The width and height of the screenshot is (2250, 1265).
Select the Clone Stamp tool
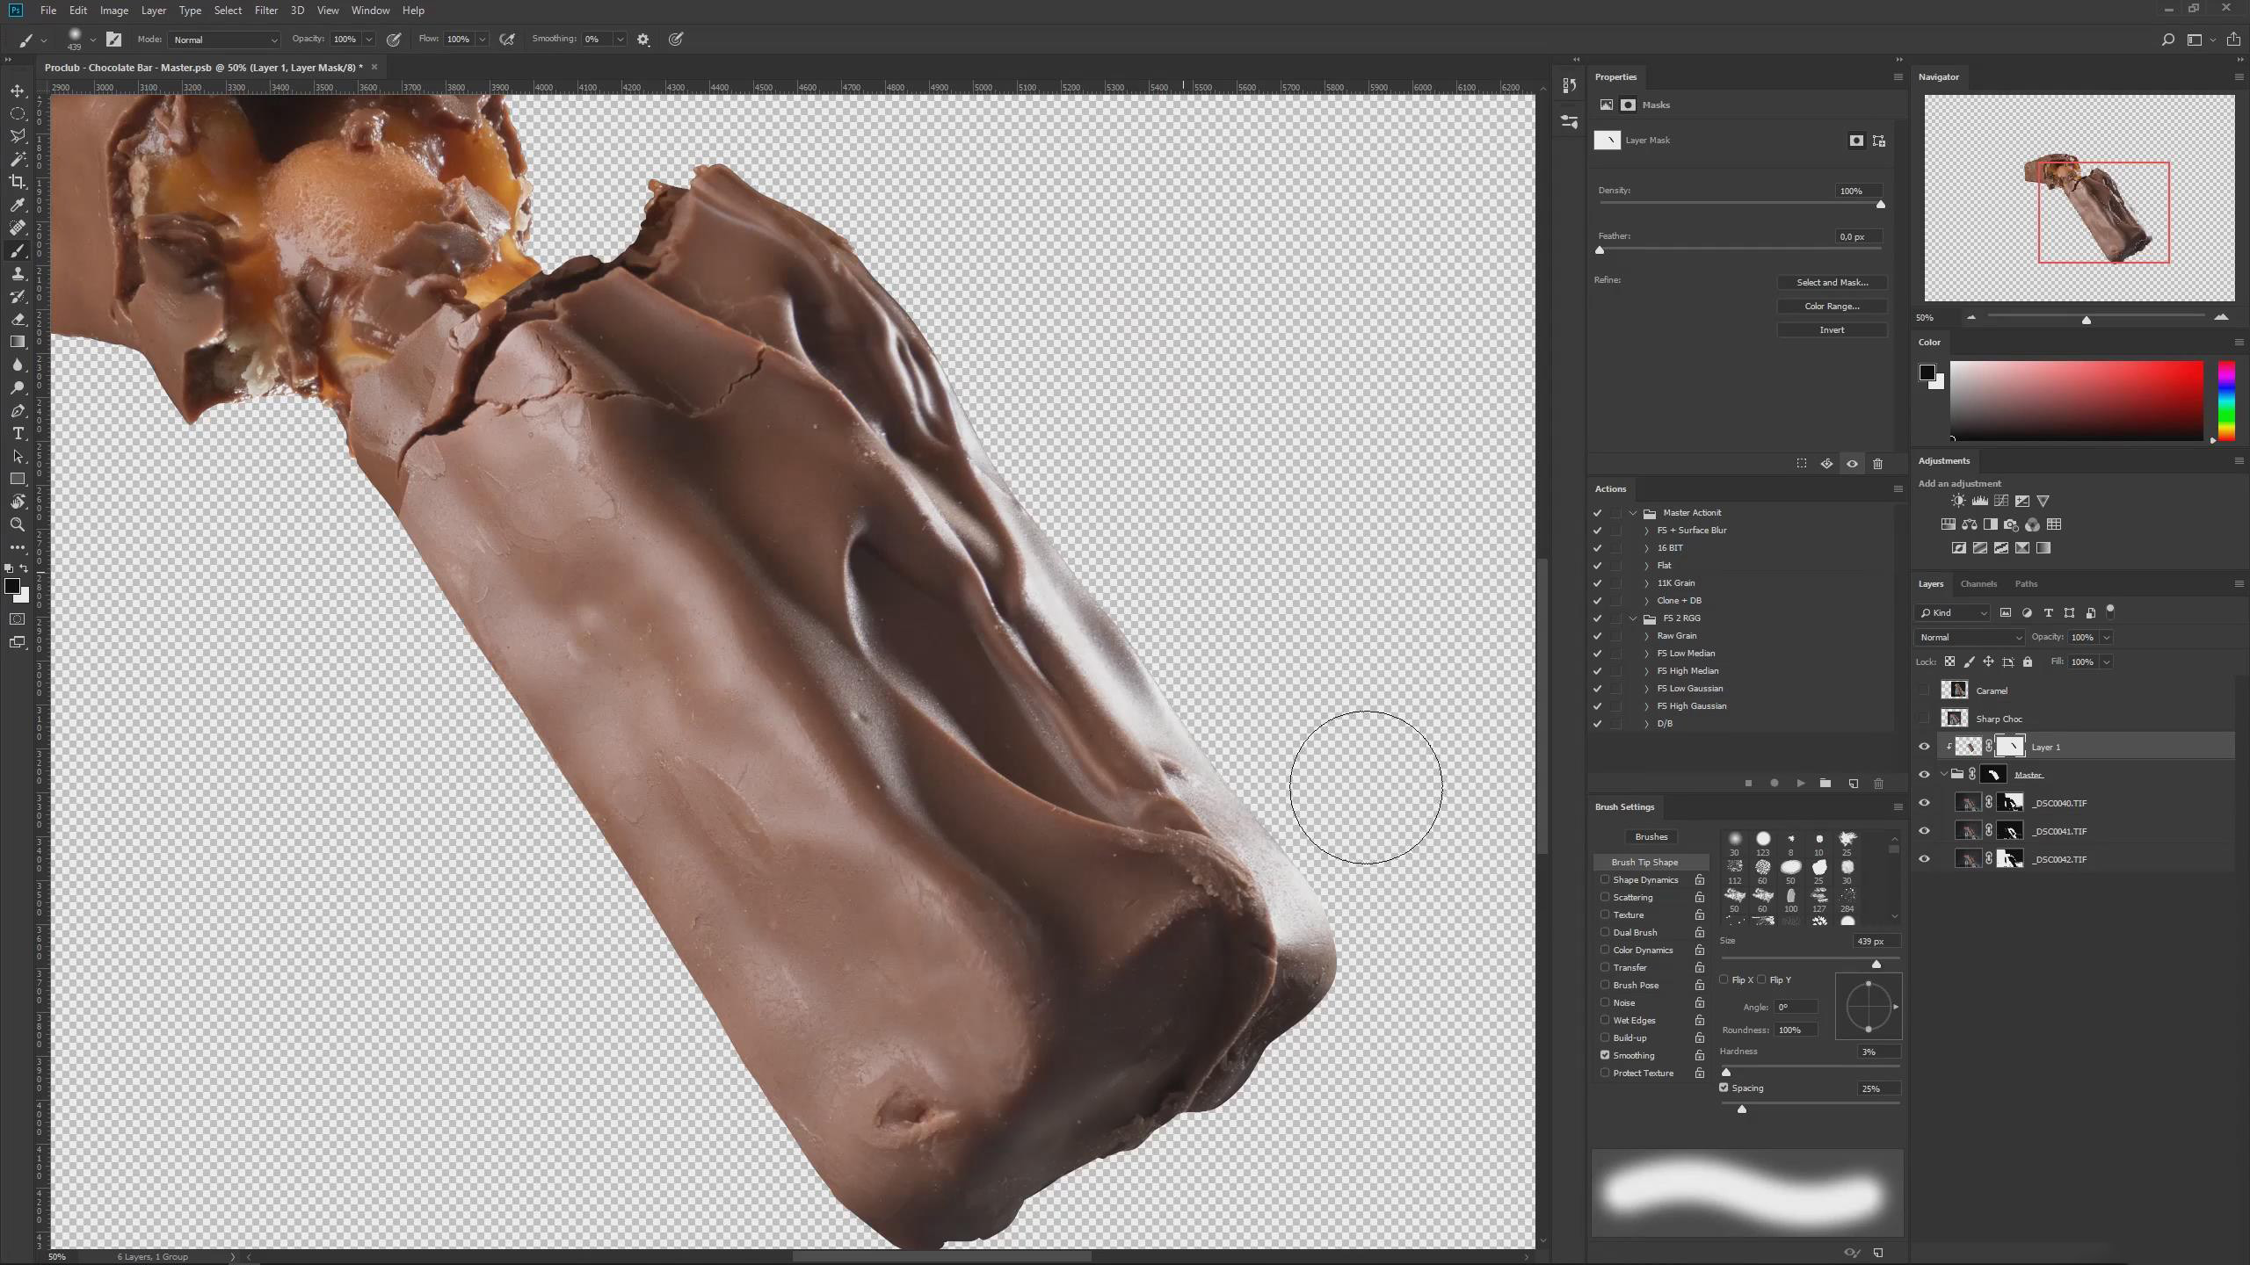click(18, 273)
